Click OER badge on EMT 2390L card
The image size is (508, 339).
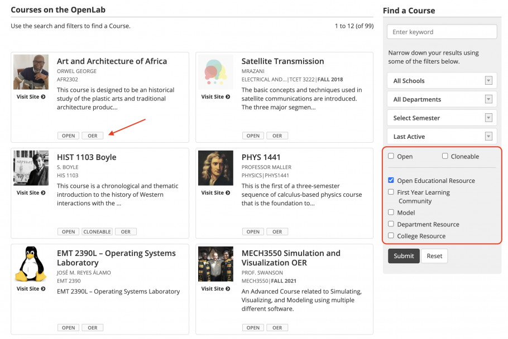click(x=93, y=328)
